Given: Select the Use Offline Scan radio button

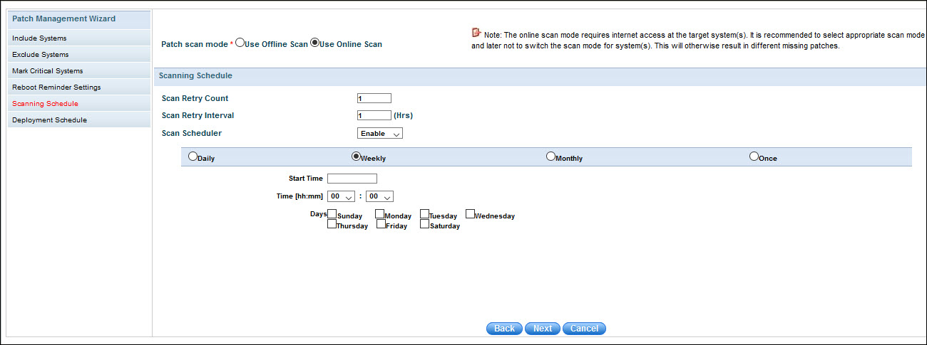Looking at the screenshot, I should (x=240, y=43).
